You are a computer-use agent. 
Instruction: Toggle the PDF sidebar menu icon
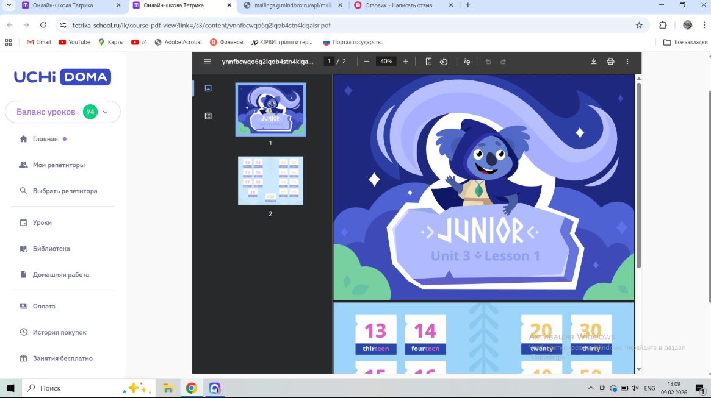[x=208, y=62]
